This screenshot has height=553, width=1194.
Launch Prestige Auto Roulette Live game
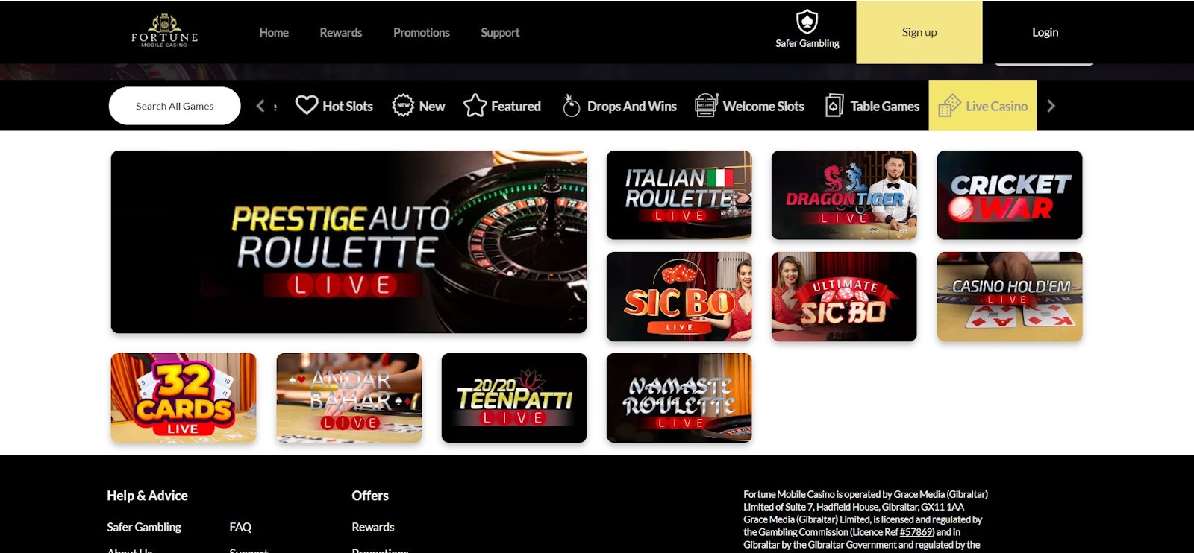[x=348, y=241]
